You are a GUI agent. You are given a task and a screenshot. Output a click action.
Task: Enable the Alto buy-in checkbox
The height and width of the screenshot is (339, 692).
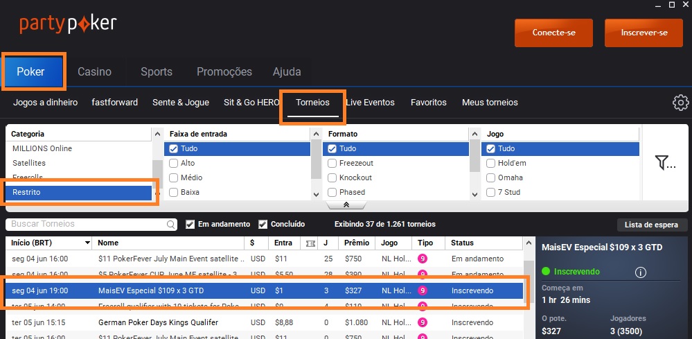coord(173,164)
